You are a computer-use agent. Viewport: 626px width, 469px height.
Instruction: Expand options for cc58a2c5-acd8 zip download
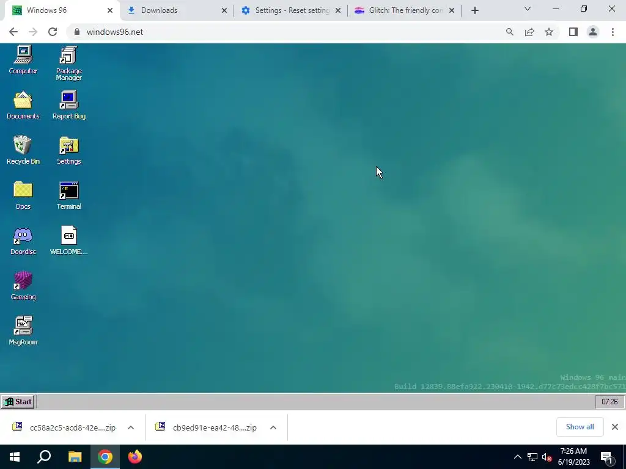pos(131,427)
